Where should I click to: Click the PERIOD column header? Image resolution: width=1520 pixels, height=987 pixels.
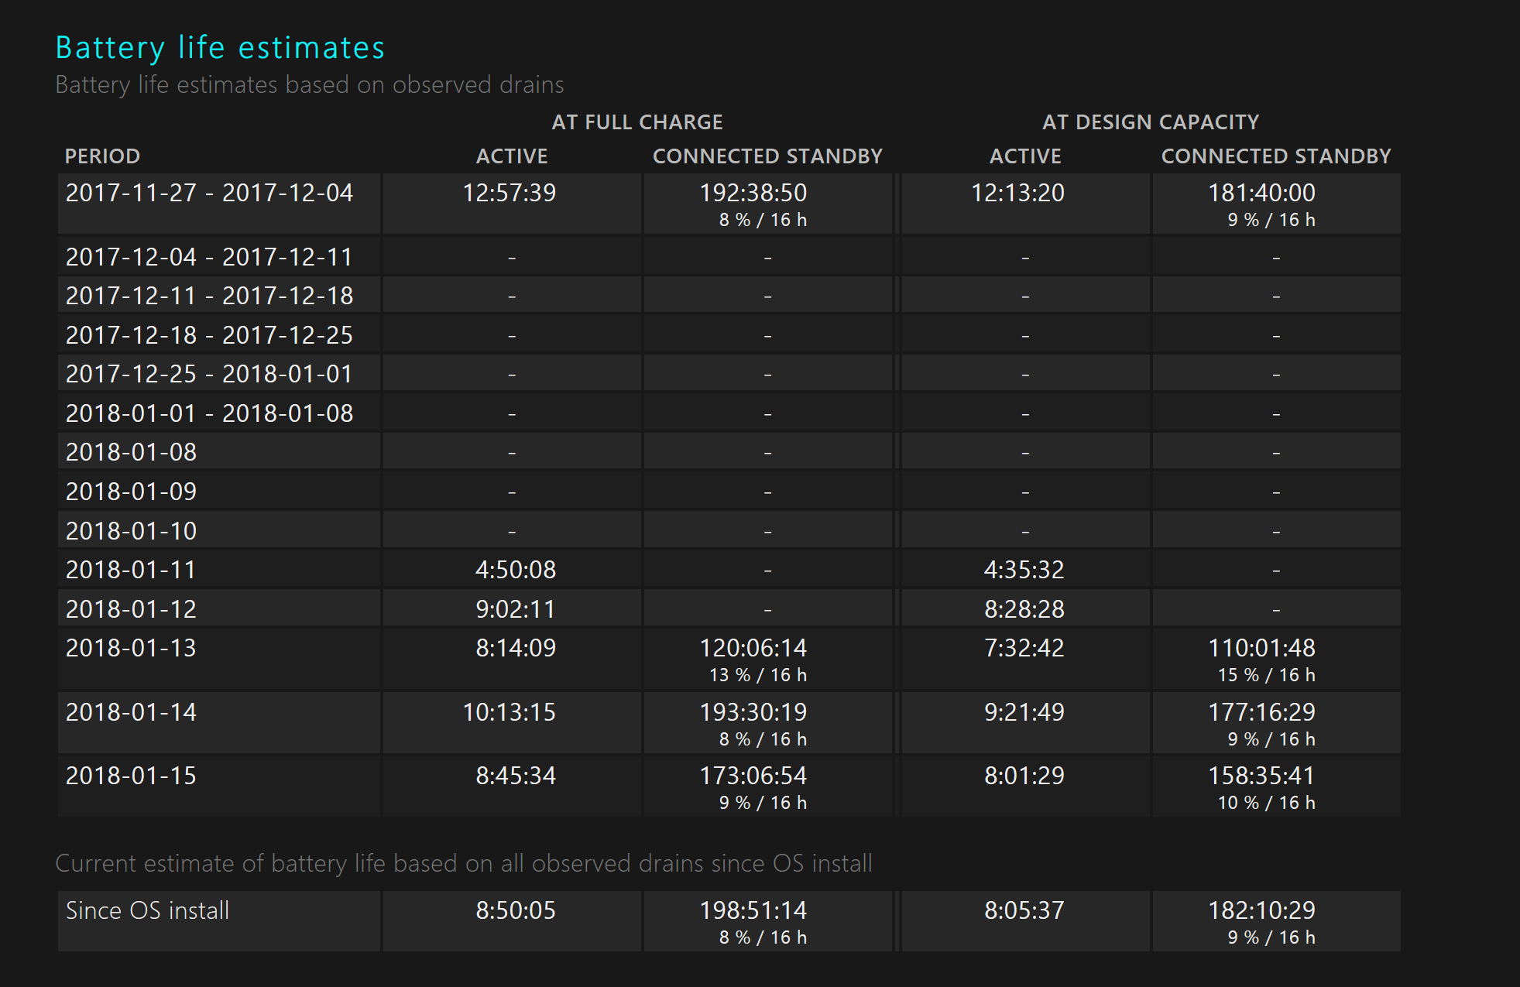(102, 156)
